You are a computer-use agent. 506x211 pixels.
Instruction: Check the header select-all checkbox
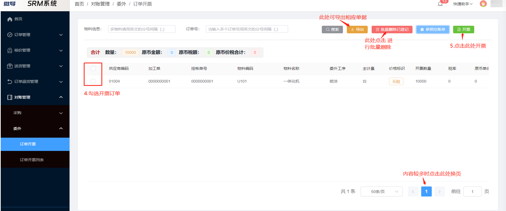pyautogui.click(x=93, y=68)
